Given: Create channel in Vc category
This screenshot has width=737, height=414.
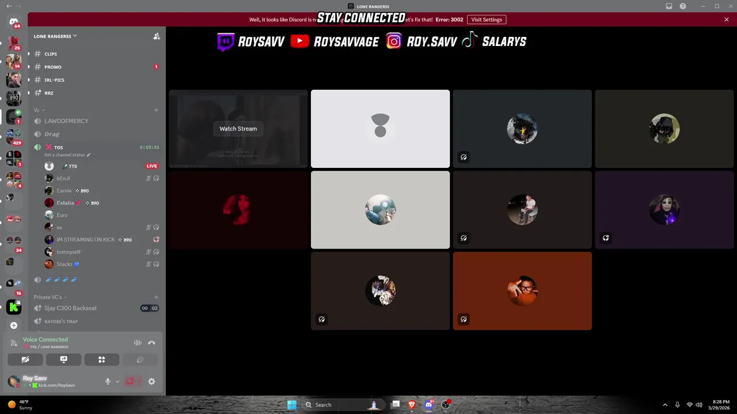Looking at the screenshot, I should pos(156,110).
